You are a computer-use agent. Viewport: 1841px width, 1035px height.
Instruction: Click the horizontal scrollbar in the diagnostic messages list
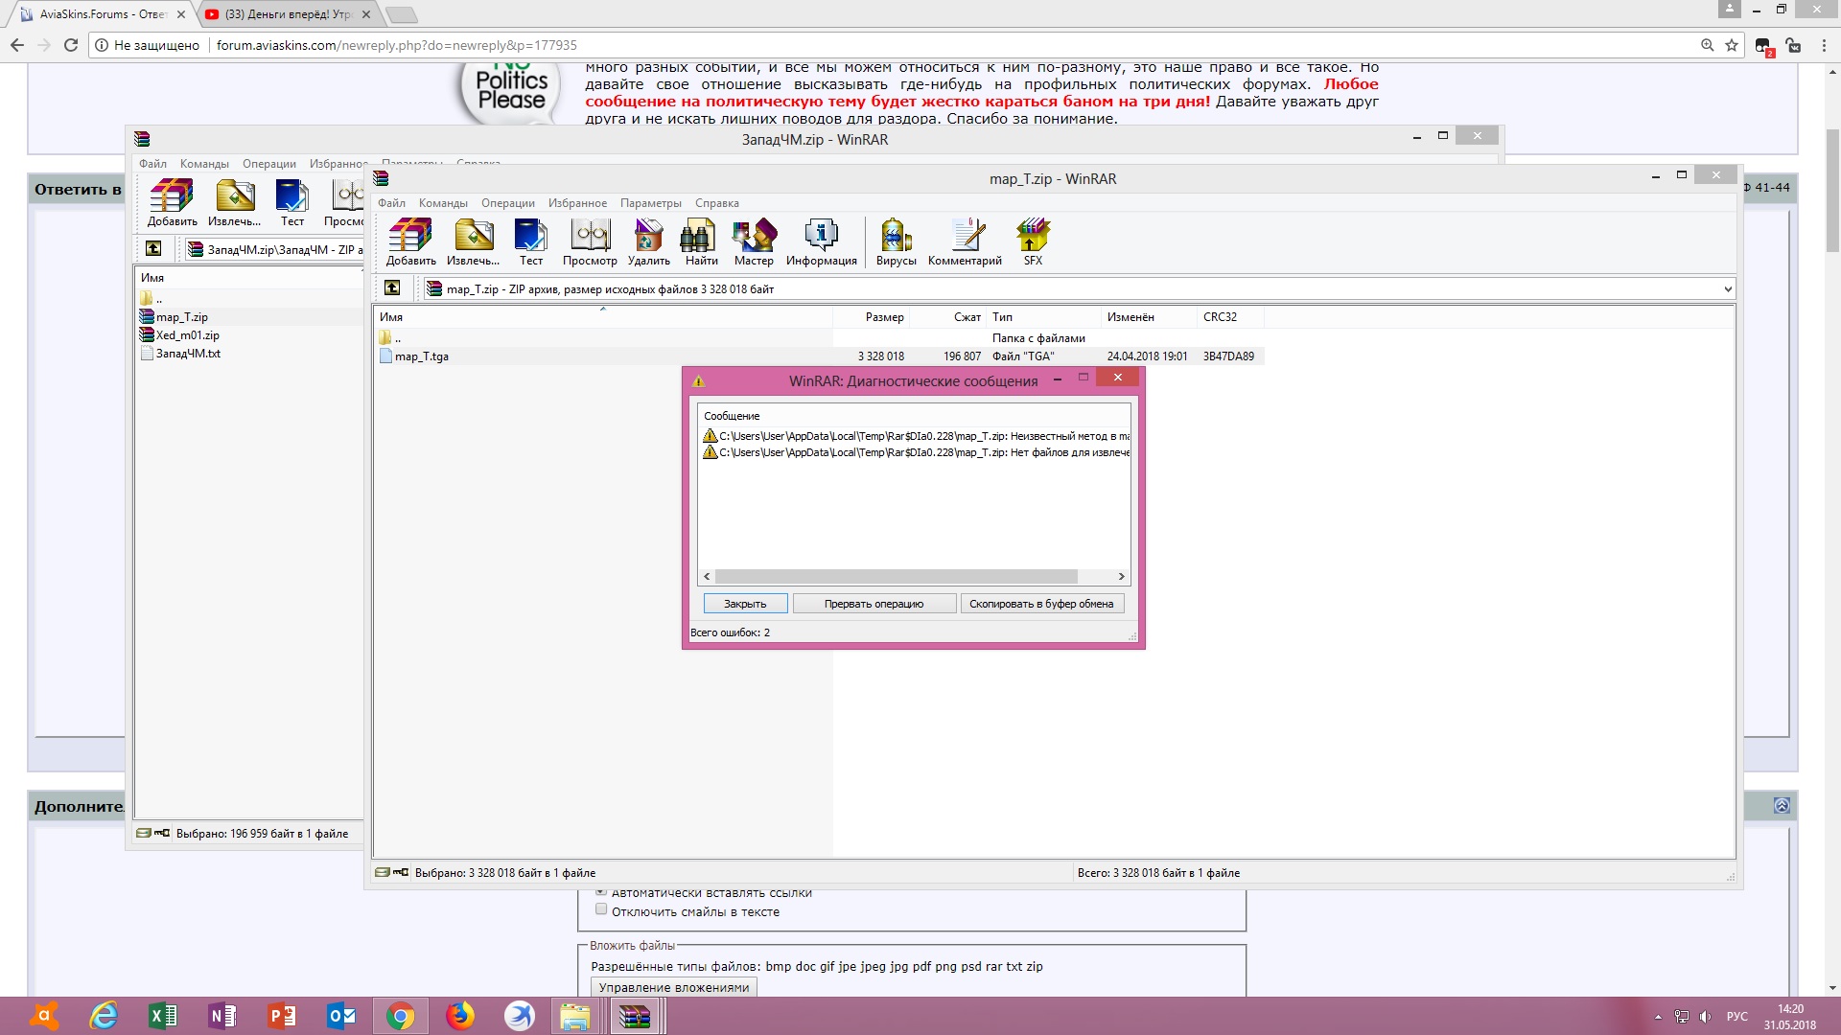click(x=896, y=577)
